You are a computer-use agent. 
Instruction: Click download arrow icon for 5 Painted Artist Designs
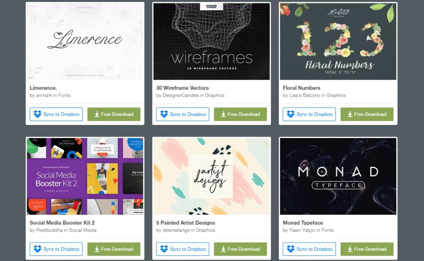coord(223,249)
